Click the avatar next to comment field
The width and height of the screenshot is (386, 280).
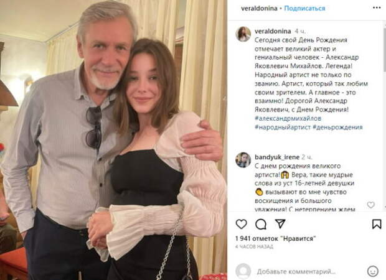click(243, 271)
